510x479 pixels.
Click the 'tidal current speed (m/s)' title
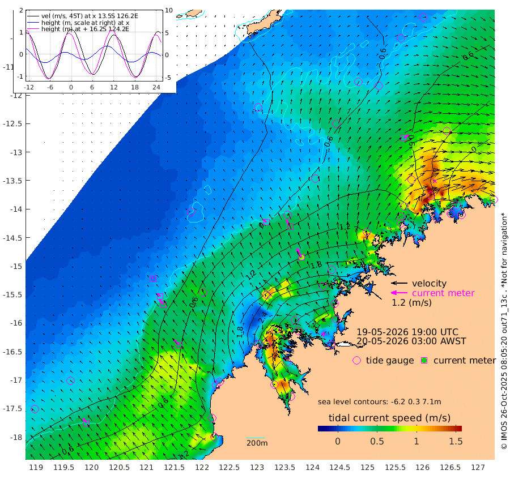pos(389,418)
